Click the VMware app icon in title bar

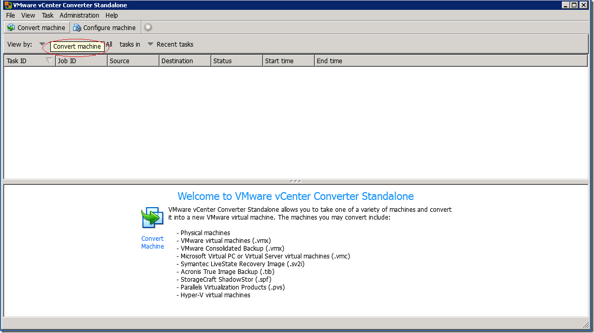[x=8, y=5]
